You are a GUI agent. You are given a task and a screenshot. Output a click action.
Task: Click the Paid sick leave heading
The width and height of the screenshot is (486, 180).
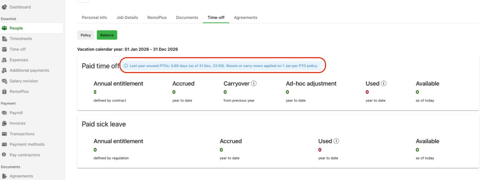104,124
